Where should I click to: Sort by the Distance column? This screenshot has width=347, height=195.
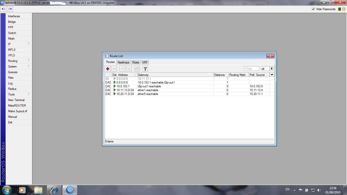[x=221, y=75]
